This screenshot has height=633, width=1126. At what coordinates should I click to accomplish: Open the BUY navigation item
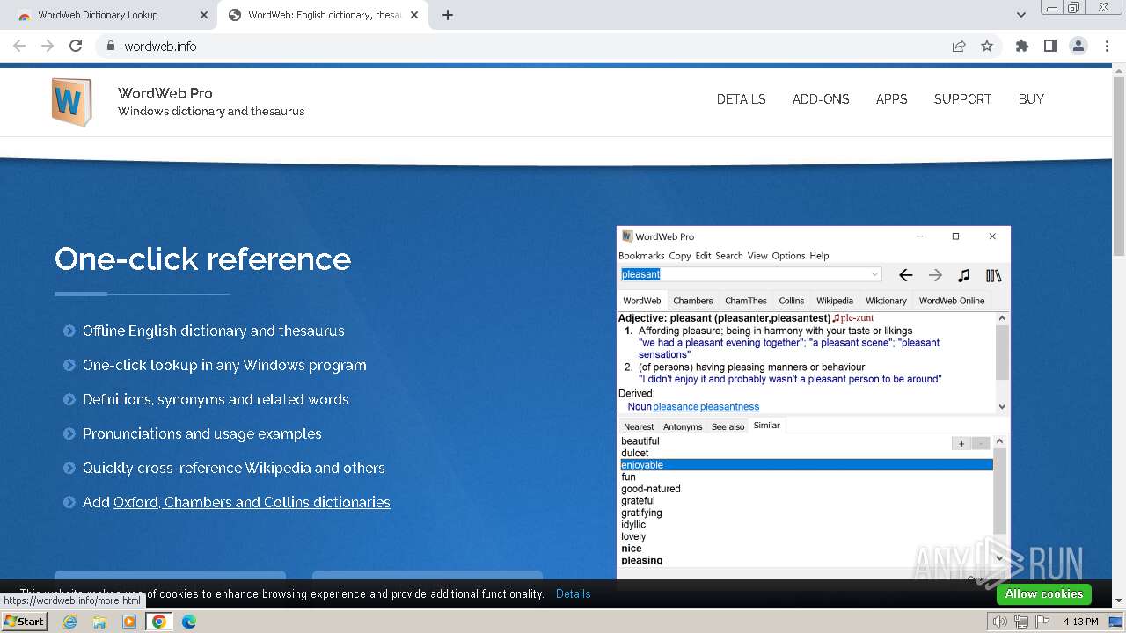click(1031, 99)
